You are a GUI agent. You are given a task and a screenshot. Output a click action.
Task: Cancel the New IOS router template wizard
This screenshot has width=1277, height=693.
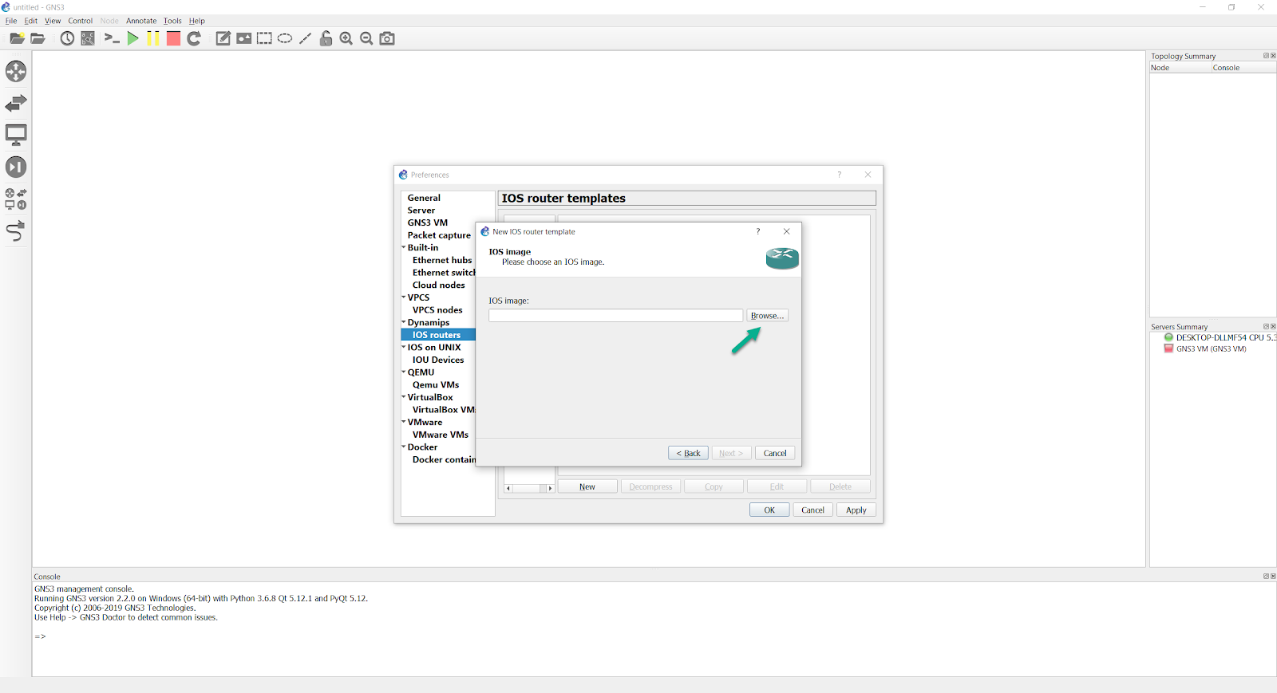[x=775, y=453]
